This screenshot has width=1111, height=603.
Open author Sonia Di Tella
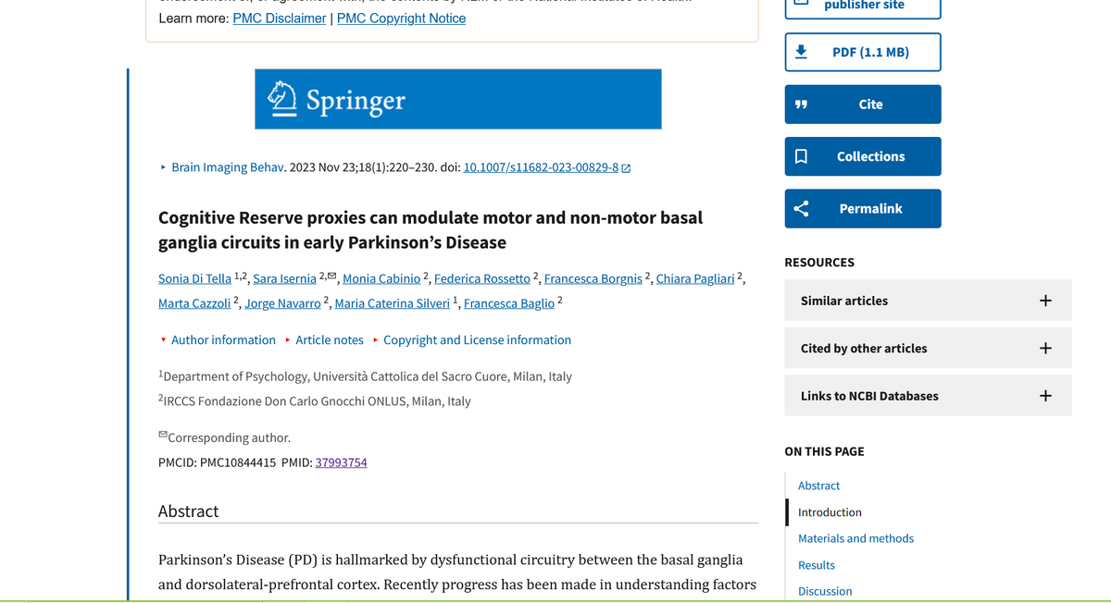[x=194, y=278]
